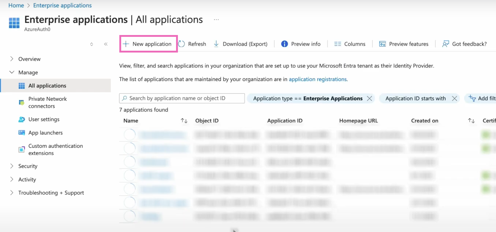This screenshot has width=496, height=232.
Task: Open Custom authentication extensions
Action: pyautogui.click(x=56, y=150)
